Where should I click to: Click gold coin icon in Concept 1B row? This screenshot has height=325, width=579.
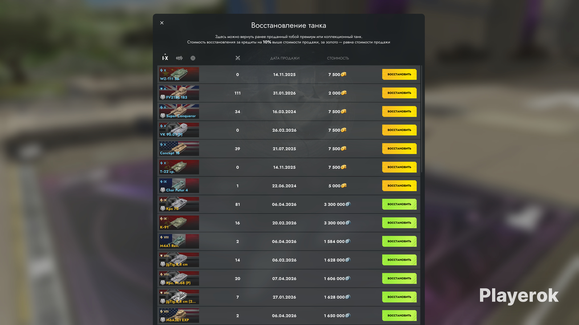[344, 149]
